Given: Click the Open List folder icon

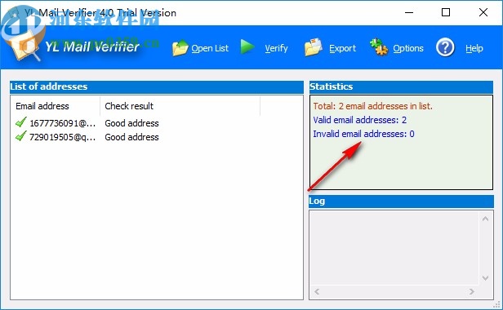Looking at the screenshot, I should (180, 48).
